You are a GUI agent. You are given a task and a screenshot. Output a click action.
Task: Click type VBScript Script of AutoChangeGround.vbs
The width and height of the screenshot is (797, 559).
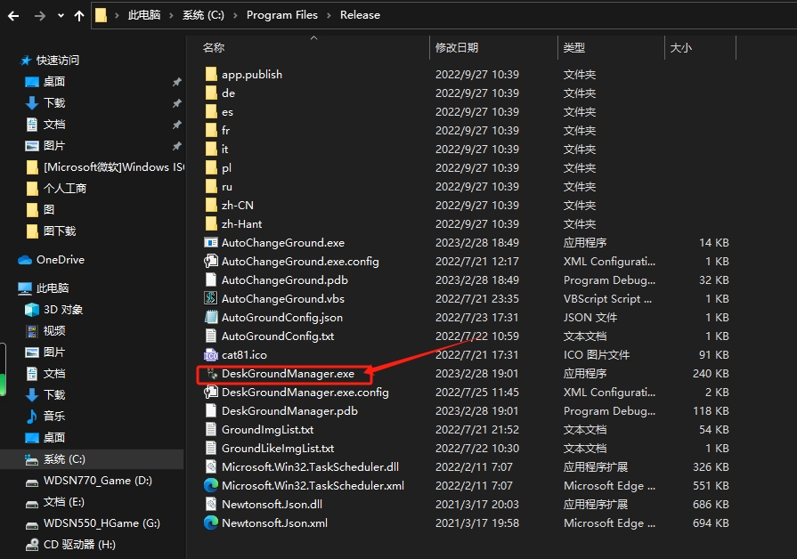click(607, 299)
